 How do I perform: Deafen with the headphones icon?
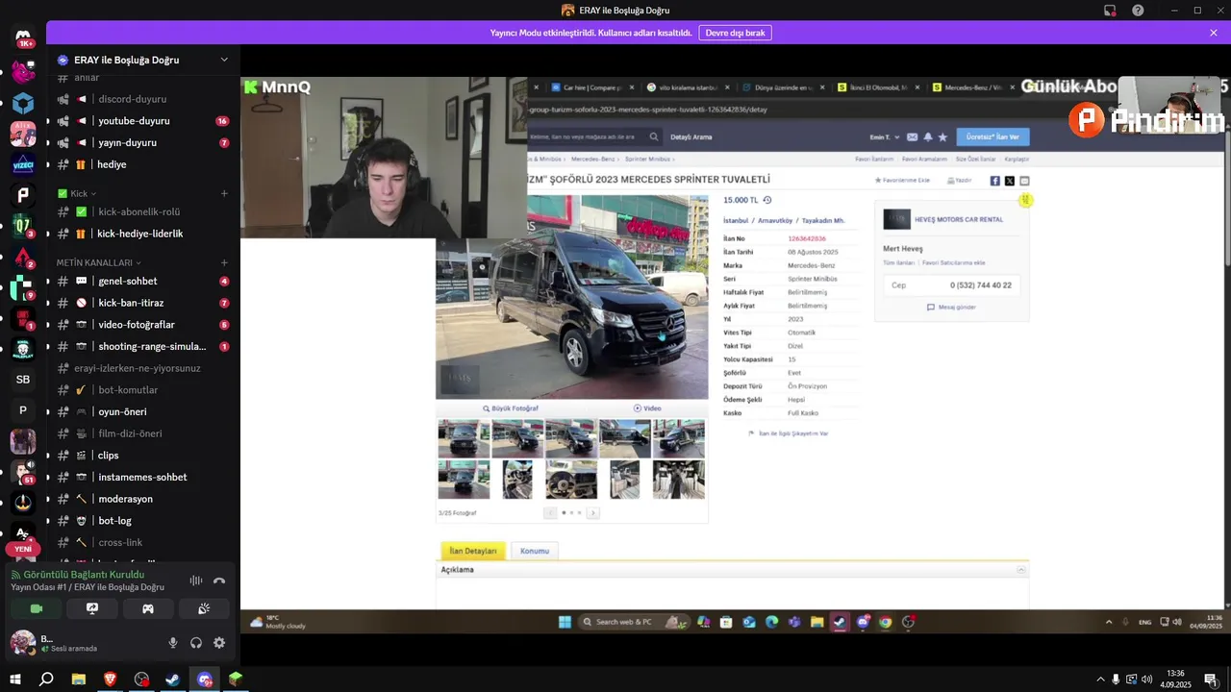click(196, 643)
